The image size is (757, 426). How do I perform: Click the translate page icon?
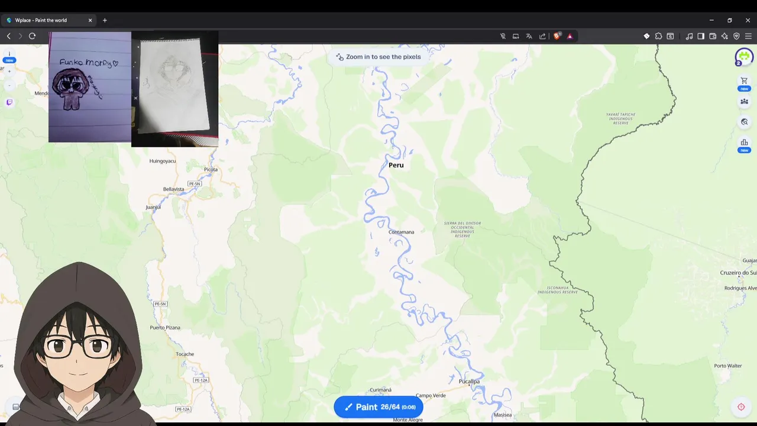pos(529,36)
